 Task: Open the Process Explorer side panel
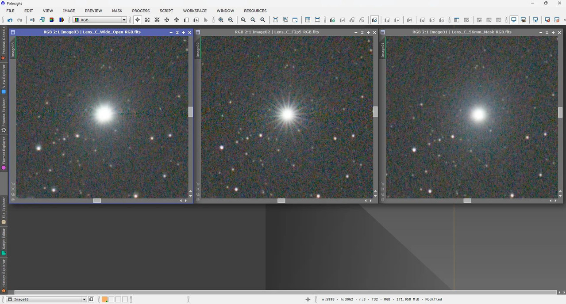(x=4, y=115)
